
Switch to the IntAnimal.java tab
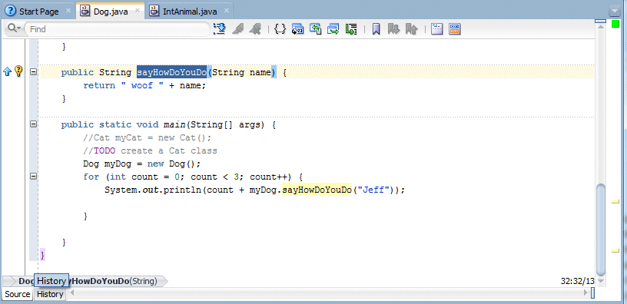pyautogui.click(x=190, y=12)
